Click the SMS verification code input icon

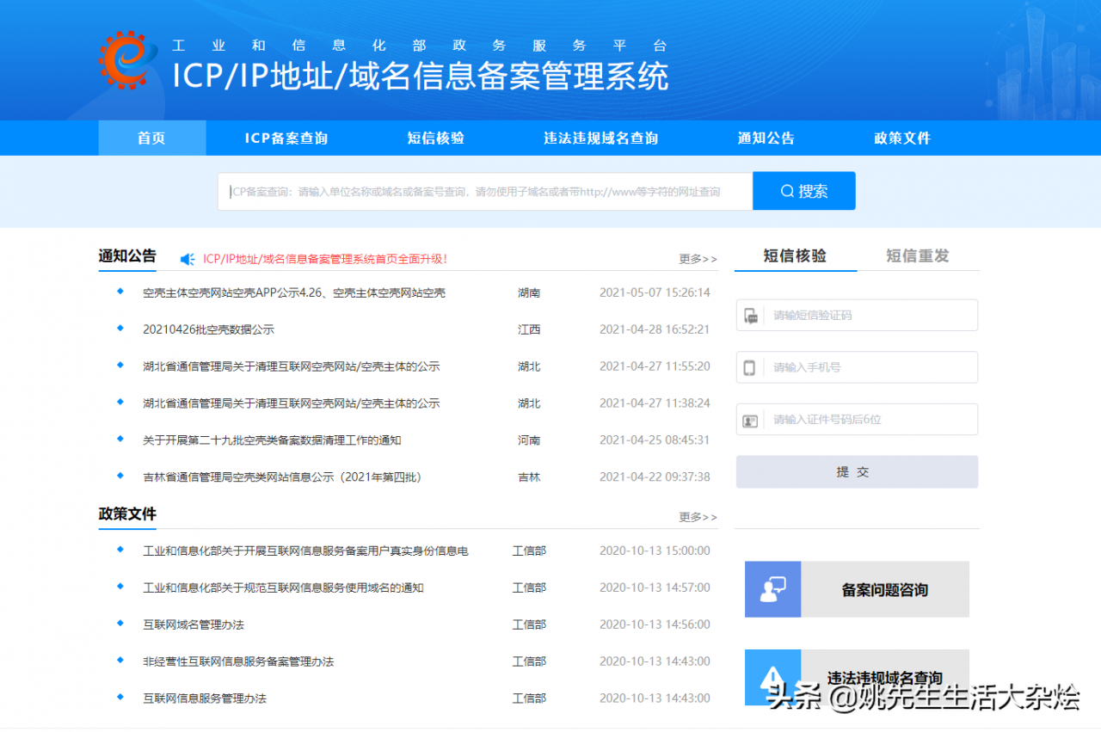point(751,315)
